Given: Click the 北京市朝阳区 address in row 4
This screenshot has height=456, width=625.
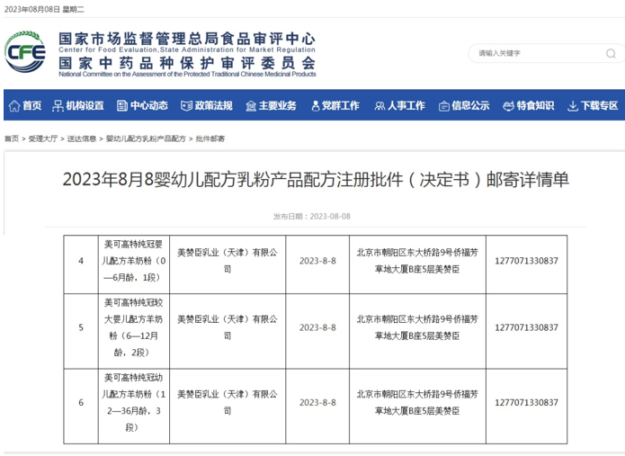Looking at the screenshot, I should (417, 261).
